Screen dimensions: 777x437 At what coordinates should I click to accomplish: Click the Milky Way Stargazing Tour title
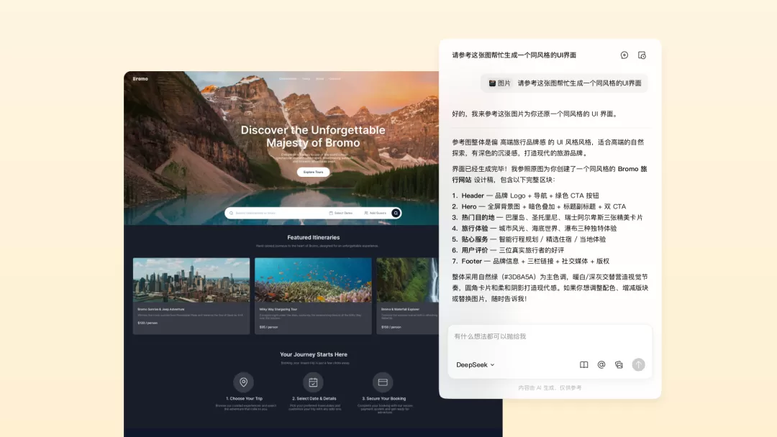[278, 309]
